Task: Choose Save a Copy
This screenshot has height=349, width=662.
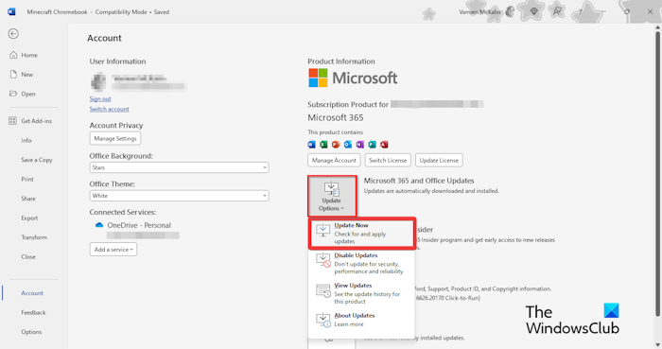Action: 37,160
